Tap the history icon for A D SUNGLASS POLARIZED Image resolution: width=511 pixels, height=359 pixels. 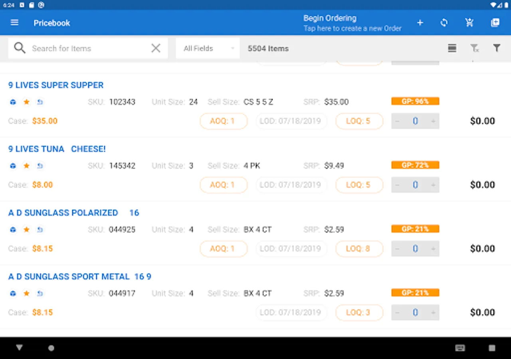(x=40, y=230)
